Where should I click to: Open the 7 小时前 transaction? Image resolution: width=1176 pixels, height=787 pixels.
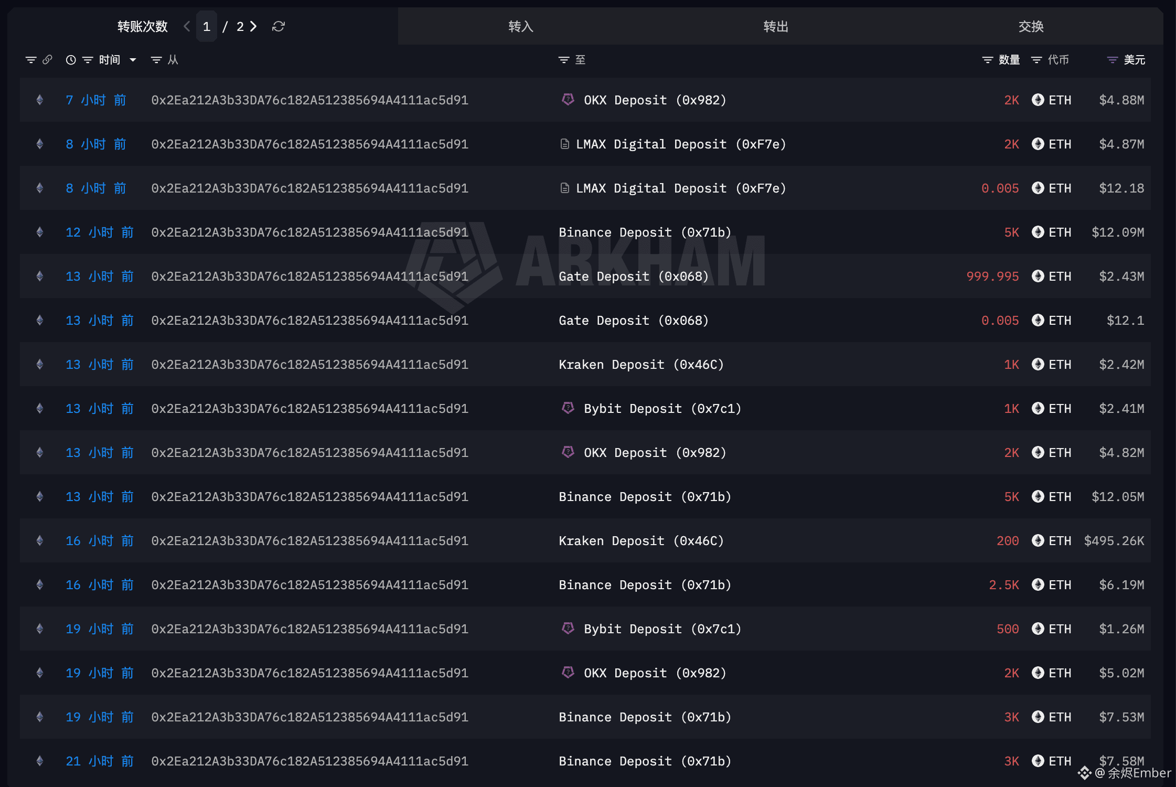96,100
